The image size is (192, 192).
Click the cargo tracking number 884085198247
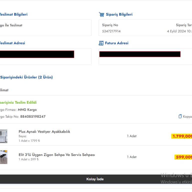pyautogui.click(x=33, y=116)
